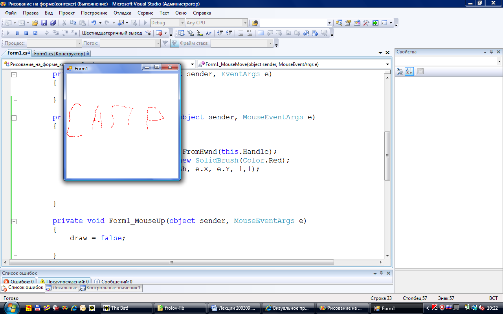Toggle a bookmark with the blue rectangle icon
This screenshot has height=314, width=503.
coord(261,33)
